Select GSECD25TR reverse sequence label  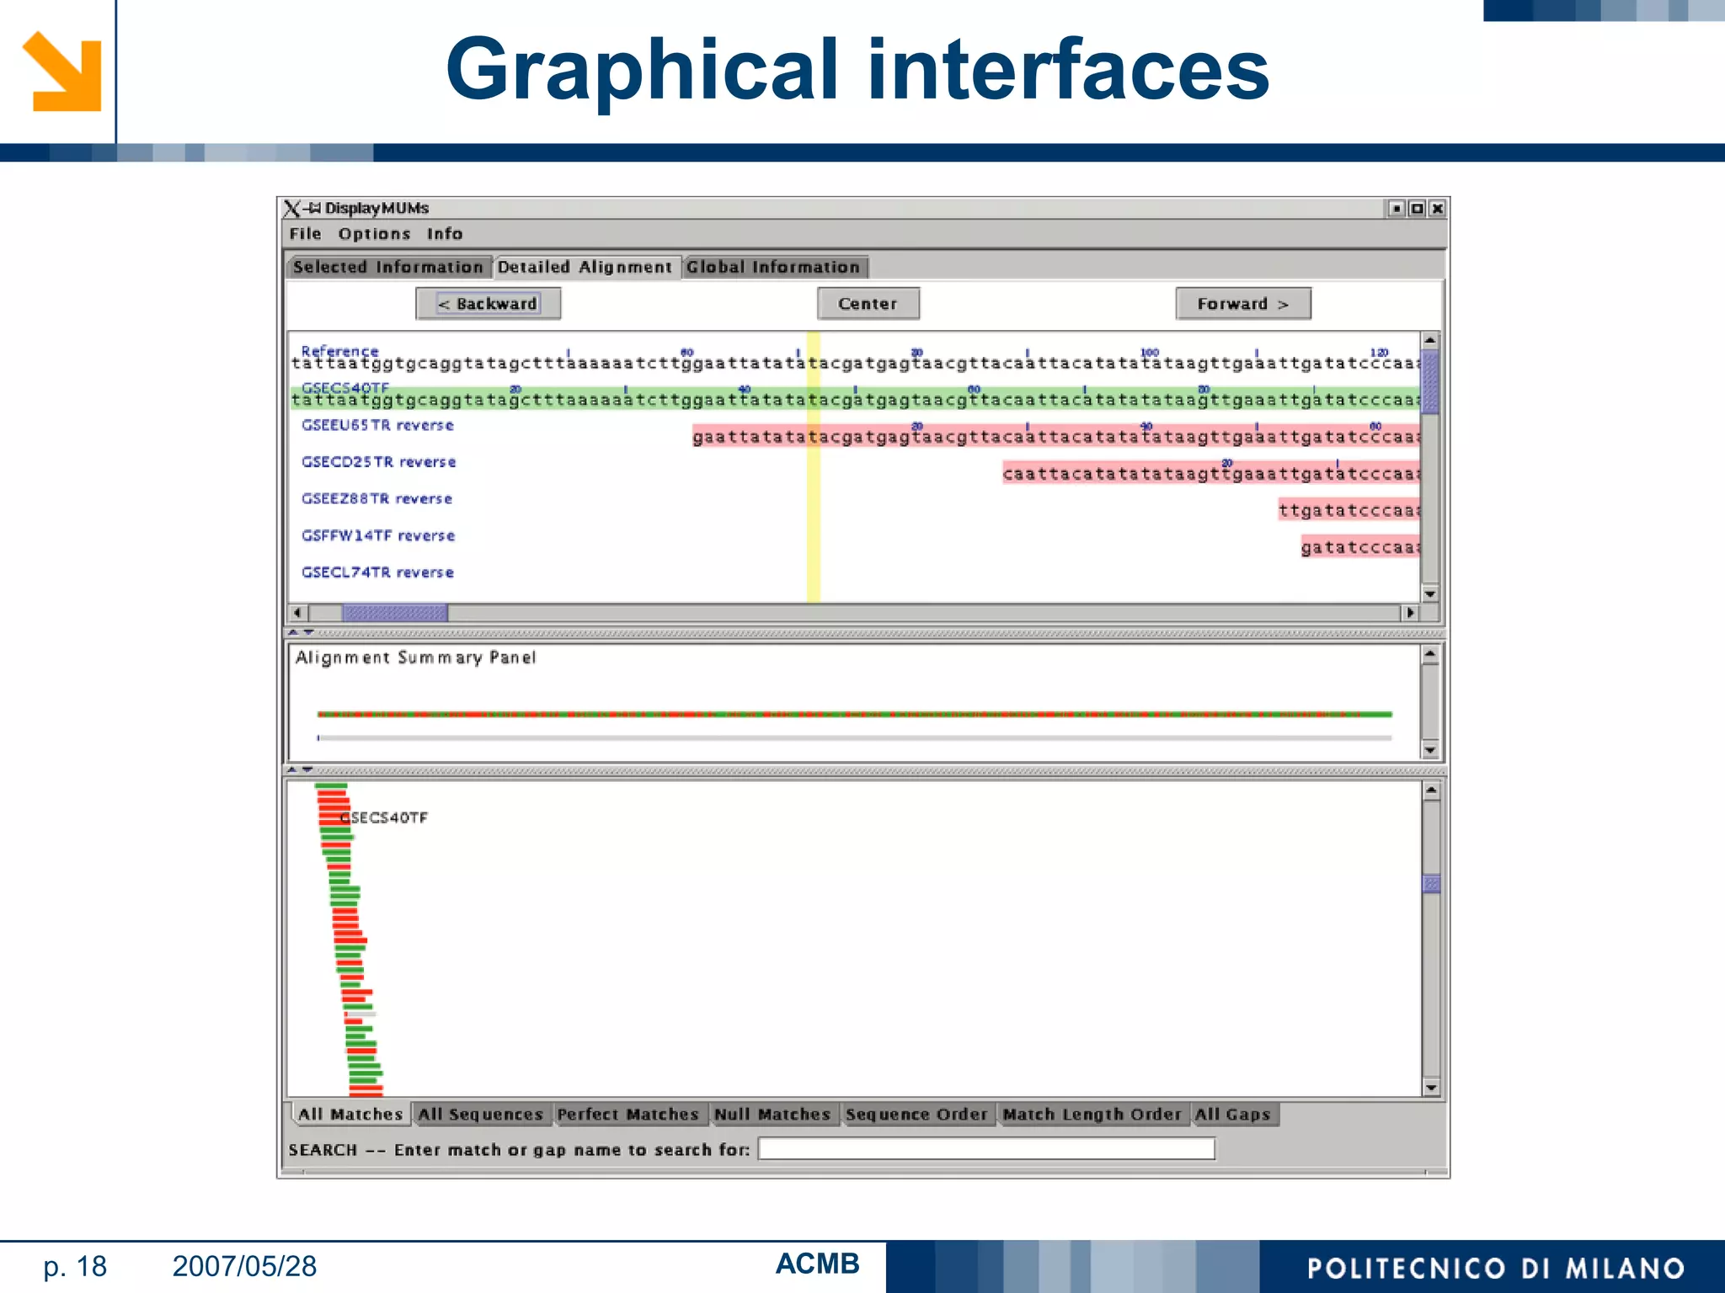379,462
